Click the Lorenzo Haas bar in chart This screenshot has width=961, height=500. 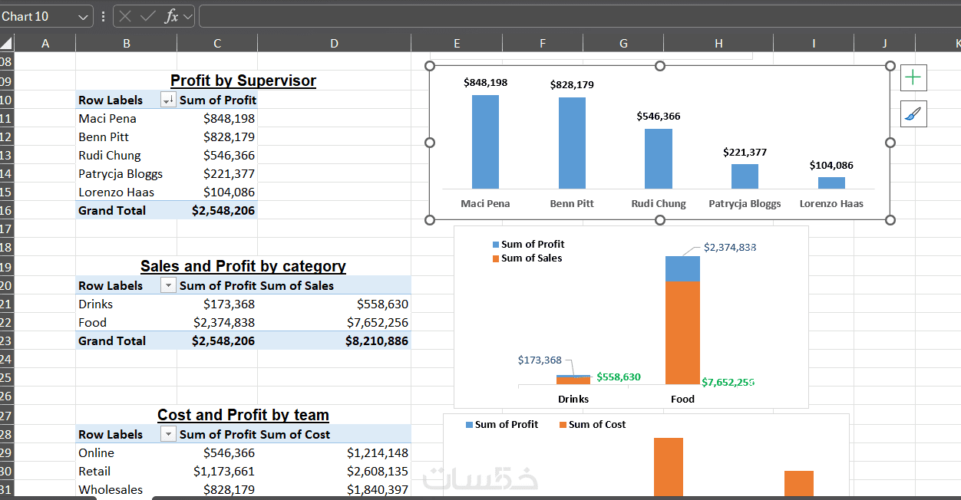click(x=831, y=183)
